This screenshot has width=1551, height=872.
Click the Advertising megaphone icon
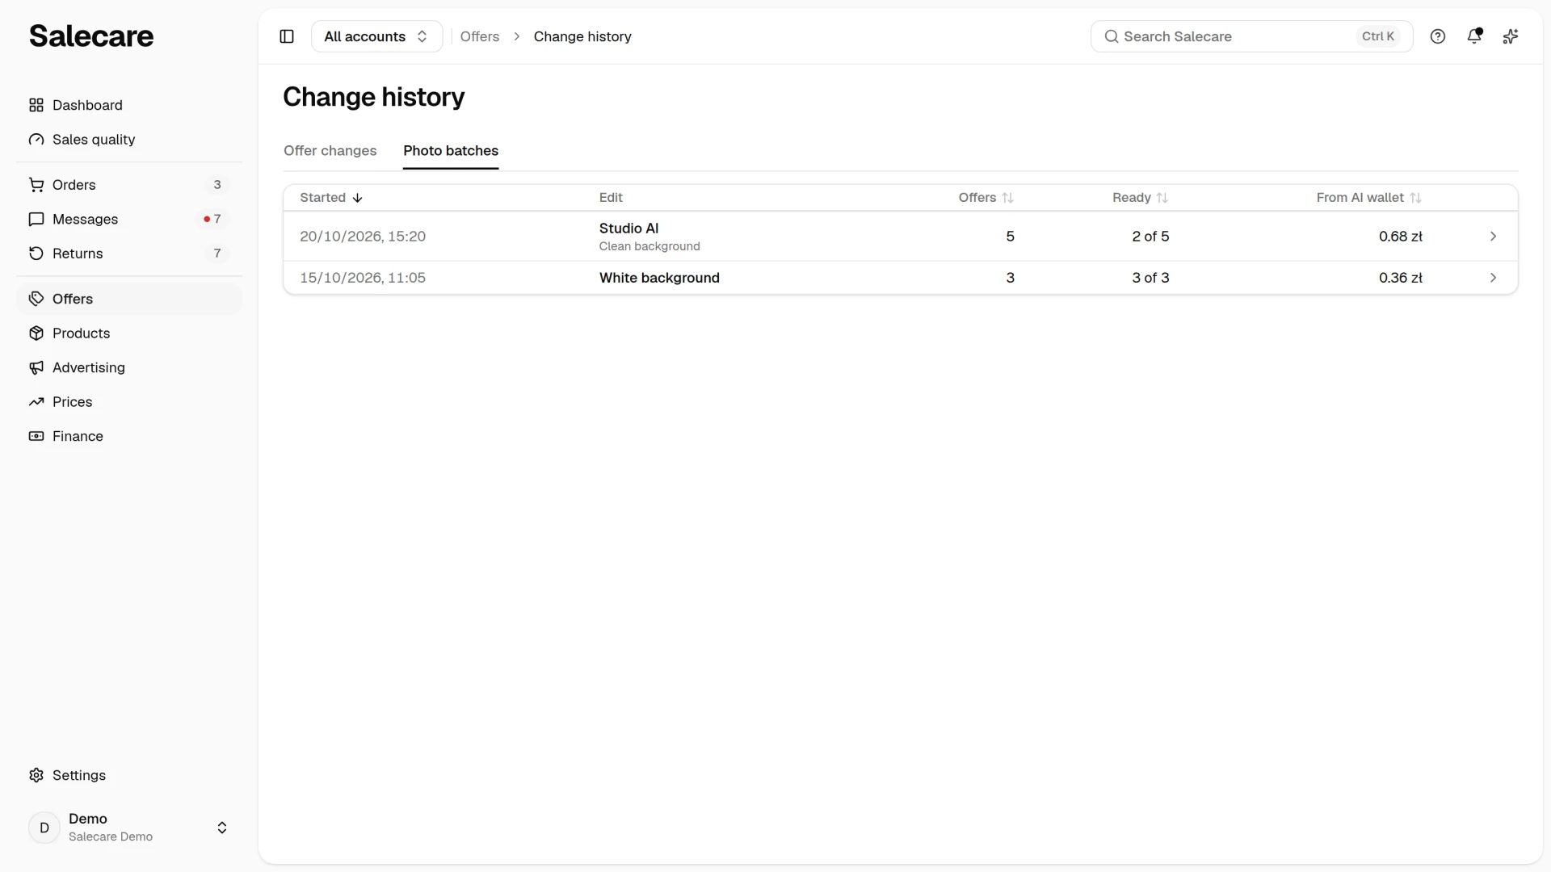36,367
